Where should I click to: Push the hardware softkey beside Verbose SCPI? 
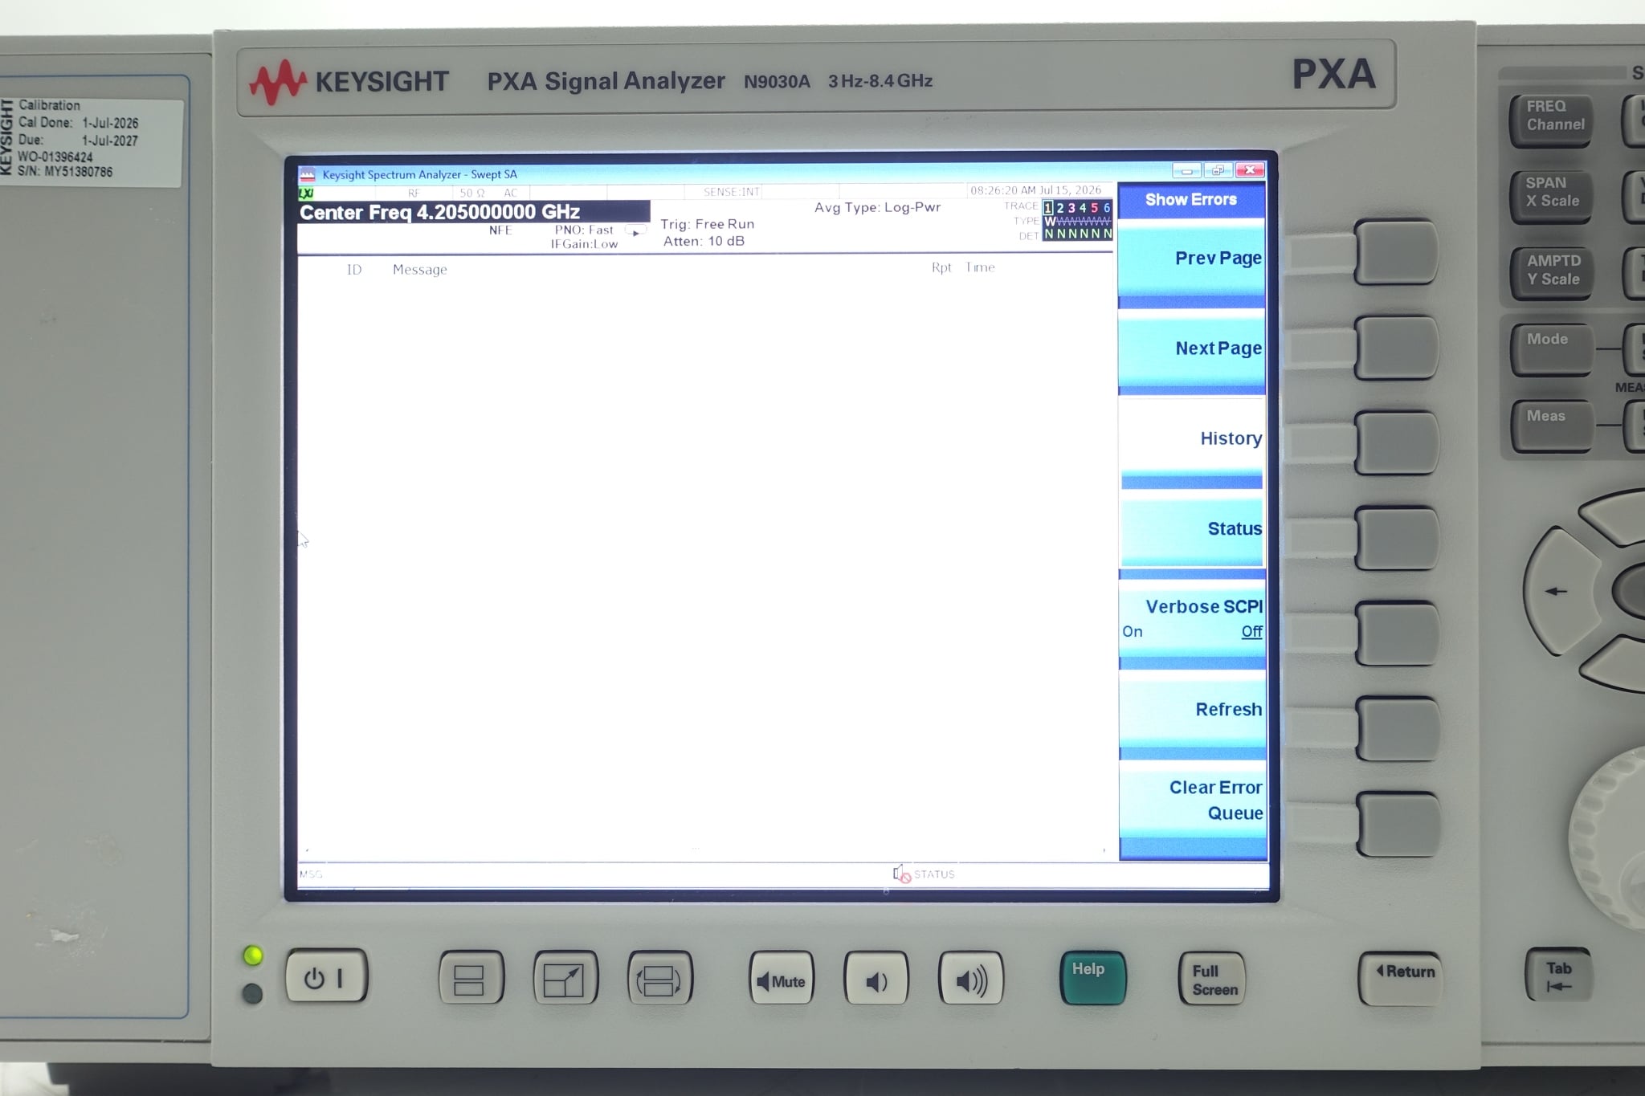point(1396,633)
